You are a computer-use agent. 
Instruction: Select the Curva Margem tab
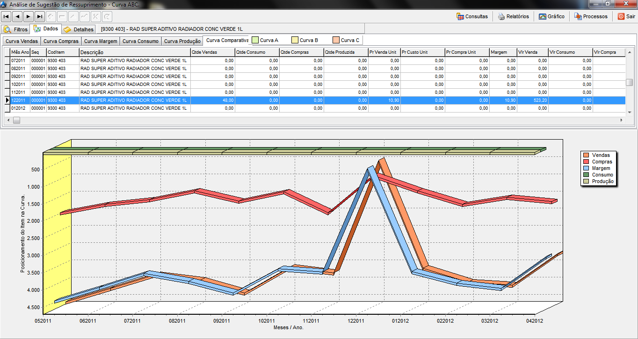click(101, 41)
